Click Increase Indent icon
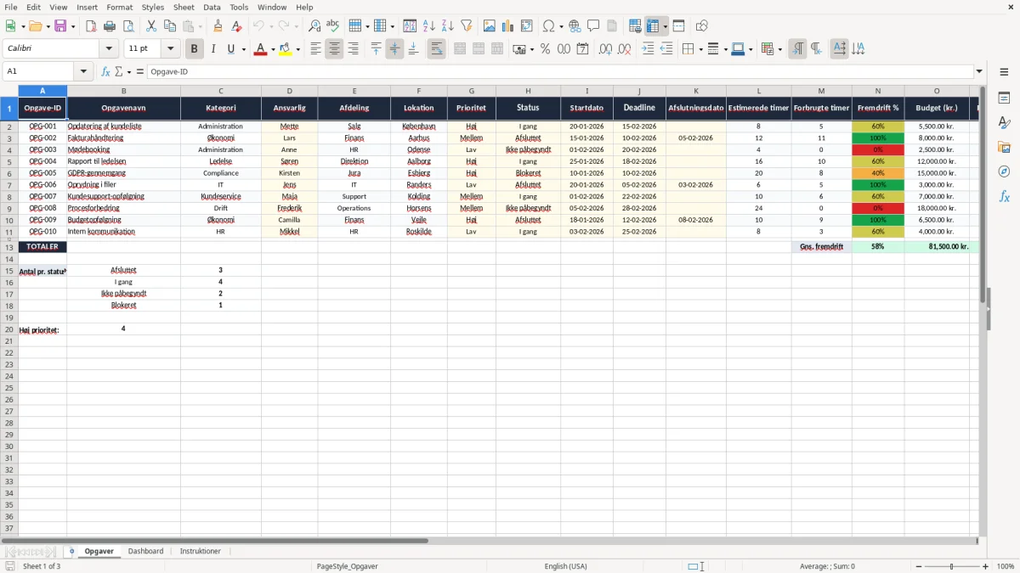1020x573 pixels. pyautogui.click(x=649, y=49)
